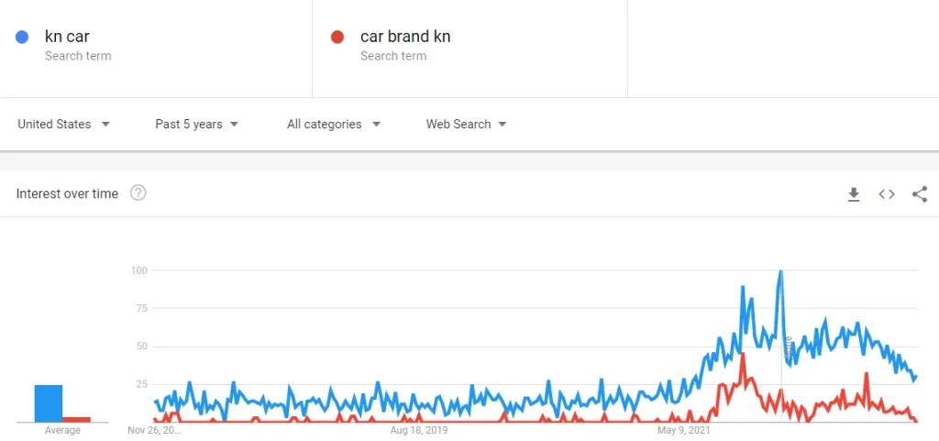Click the blue average bar

click(49, 403)
